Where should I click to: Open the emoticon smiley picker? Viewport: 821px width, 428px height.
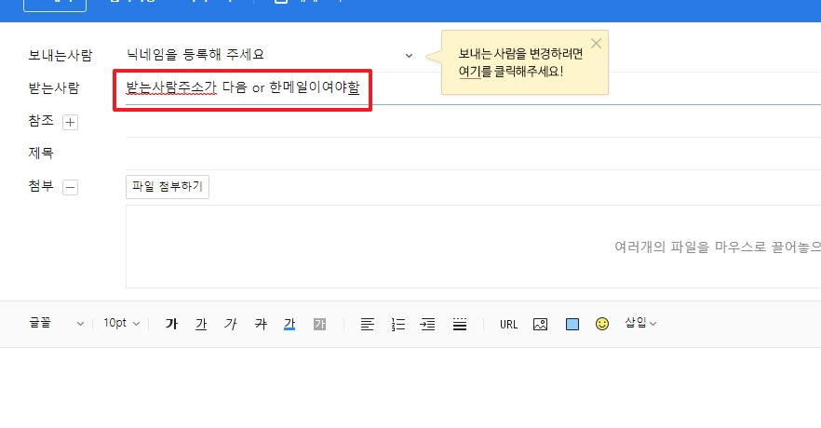[602, 324]
